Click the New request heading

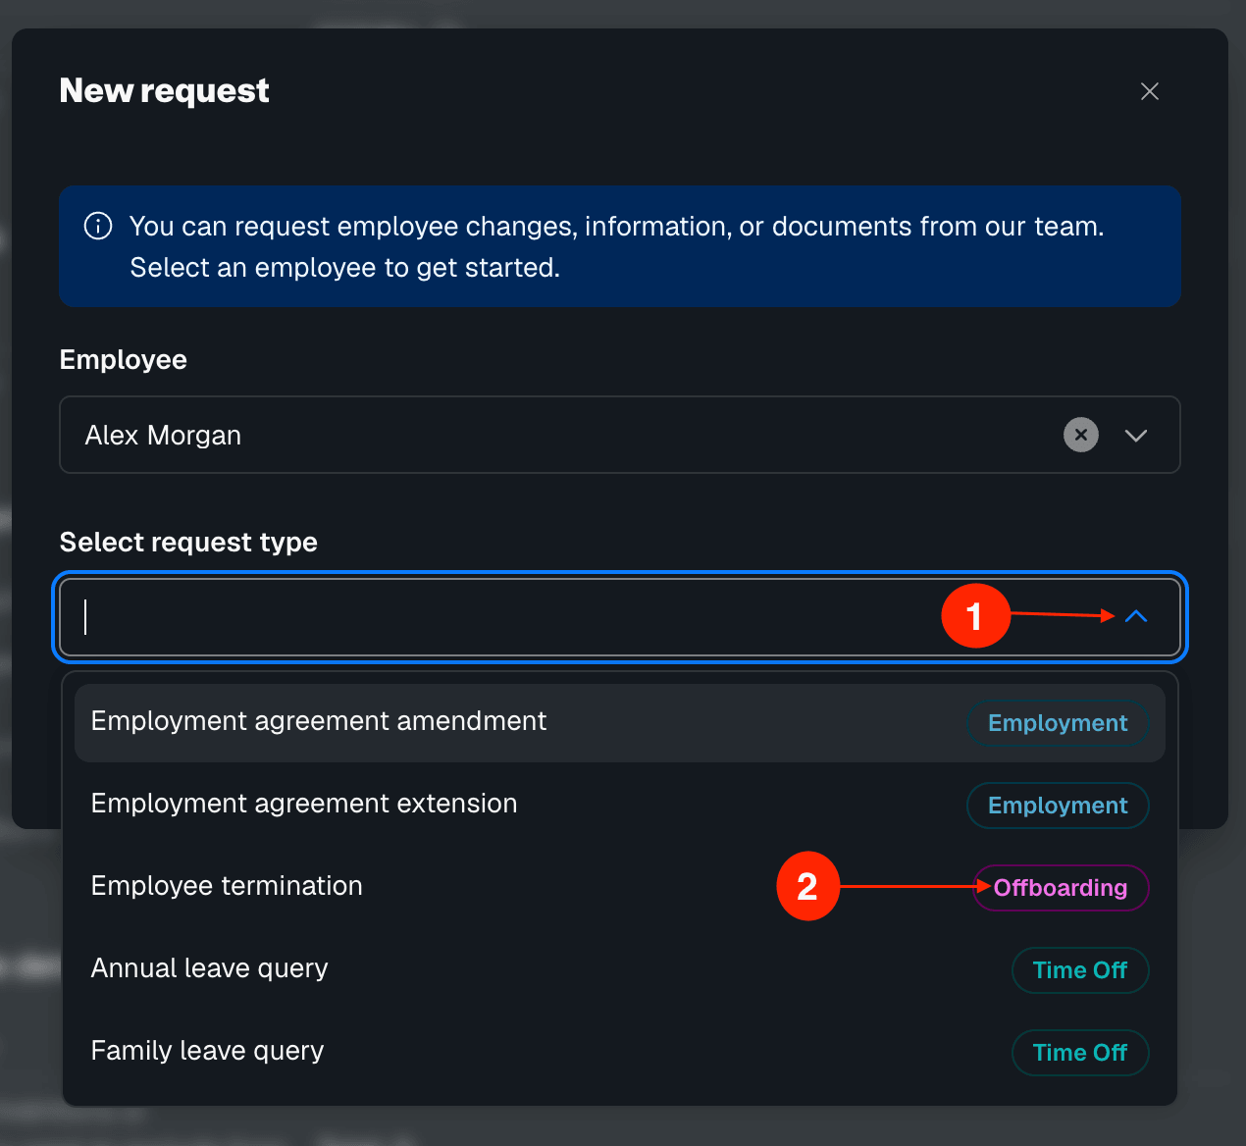pyautogui.click(x=164, y=90)
